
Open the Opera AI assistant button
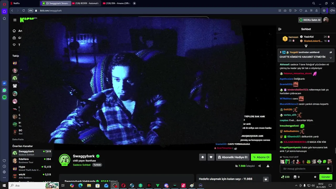tap(332, 10)
